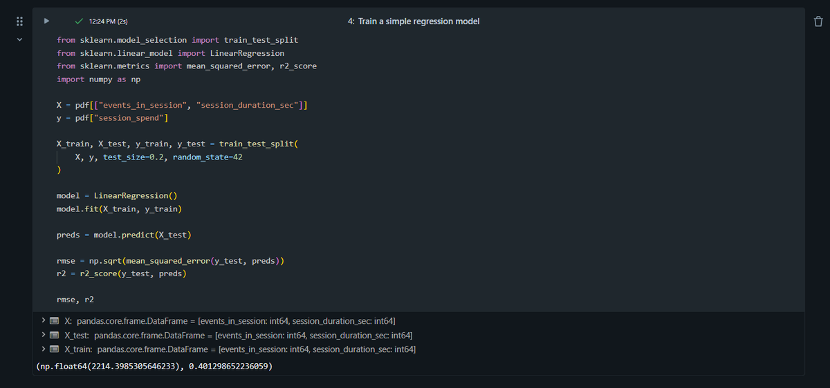
Task: Click the y = pdf["session_spend"] line
Action: 113,119
